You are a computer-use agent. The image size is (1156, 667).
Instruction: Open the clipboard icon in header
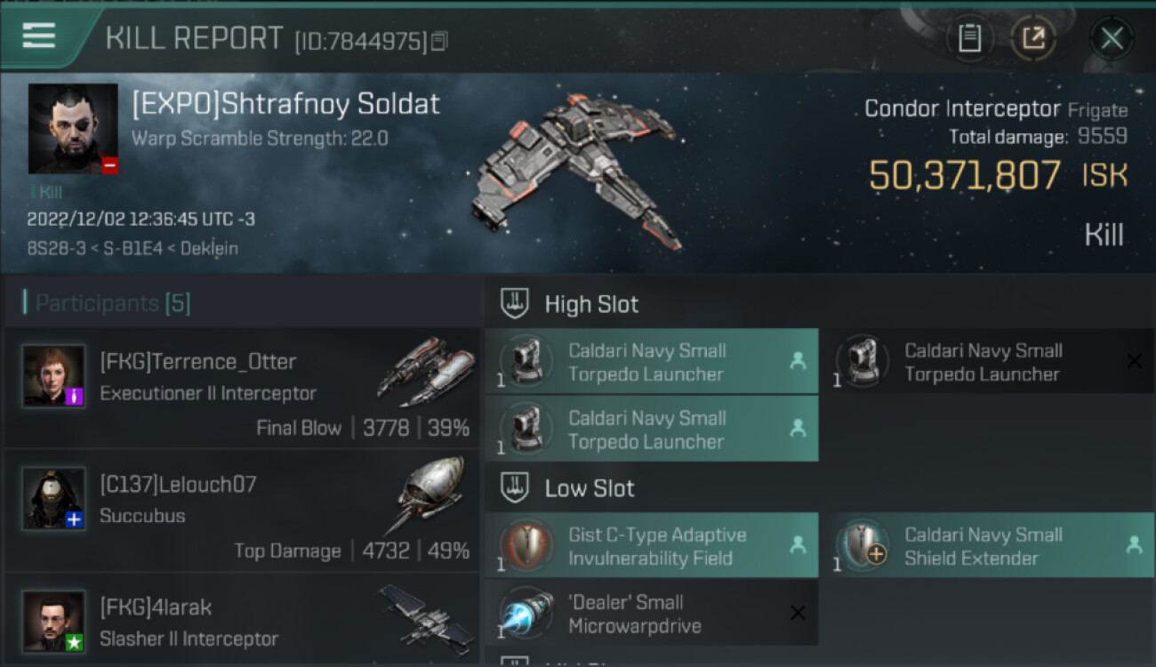pyautogui.click(x=969, y=38)
